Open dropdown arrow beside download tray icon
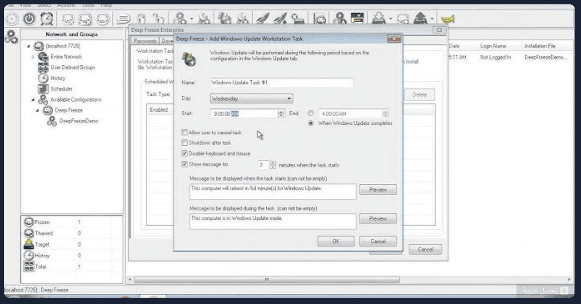Viewport: 581px width, 304px height. click(390, 19)
